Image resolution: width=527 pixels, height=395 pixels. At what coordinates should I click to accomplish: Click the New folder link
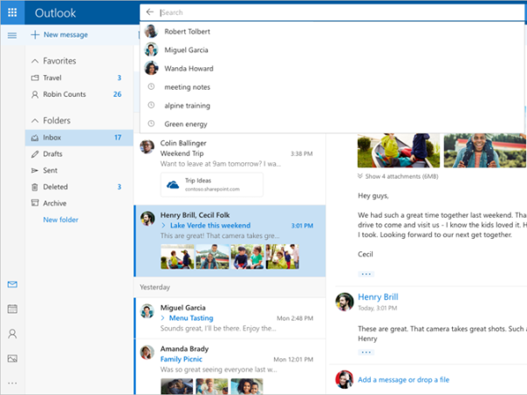pos(61,220)
